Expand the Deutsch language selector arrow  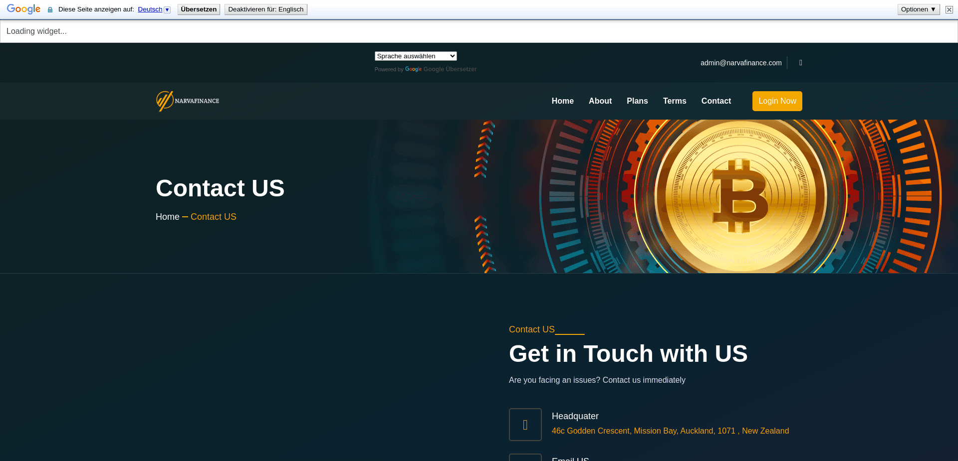click(x=166, y=9)
